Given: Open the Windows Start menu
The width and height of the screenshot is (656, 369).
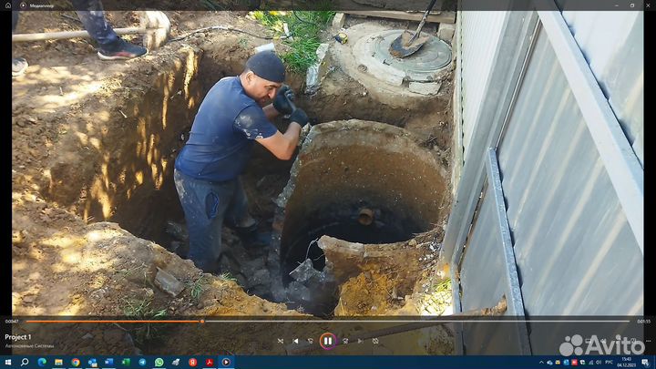Looking at the screenshot, I should [7, 362].
